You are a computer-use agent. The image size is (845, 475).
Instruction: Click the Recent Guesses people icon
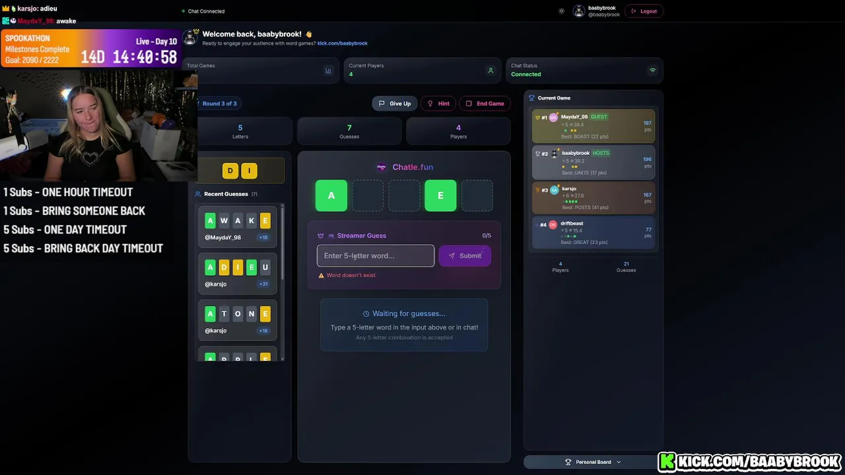click(198, 194)
